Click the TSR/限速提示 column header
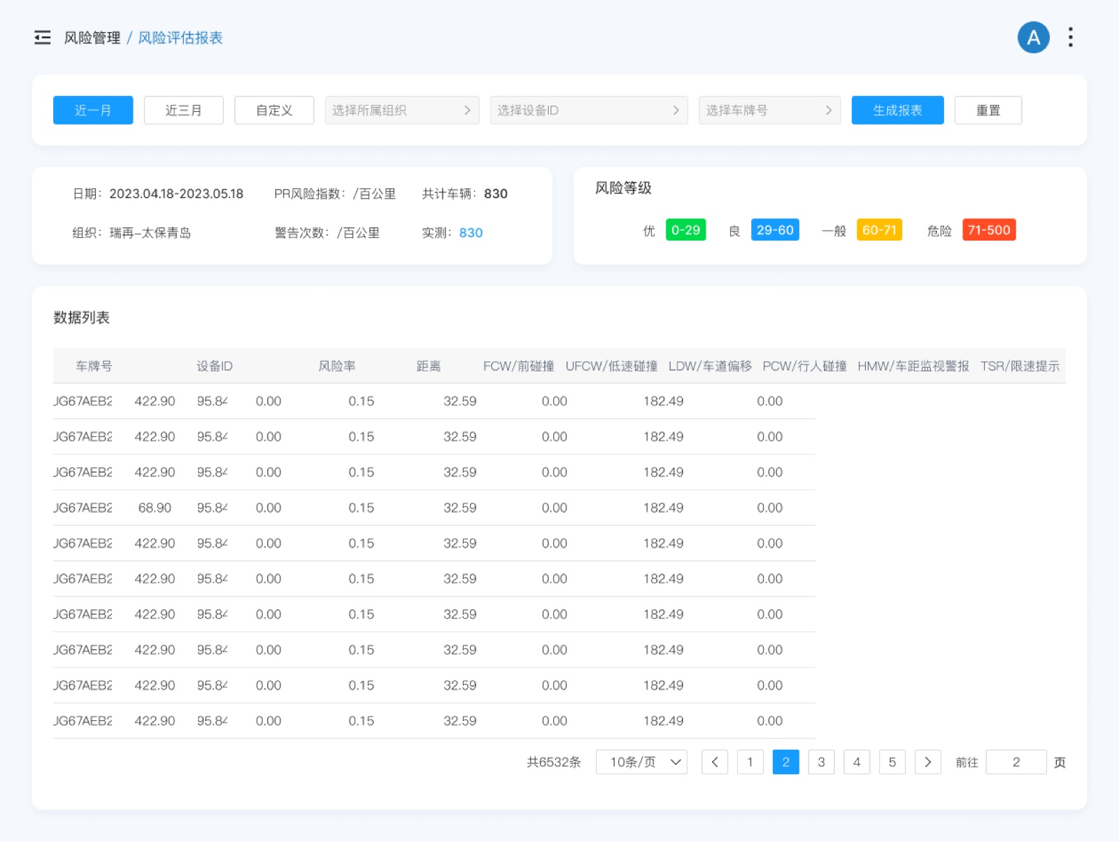The image size is (1119, 842). [1020, 366]
